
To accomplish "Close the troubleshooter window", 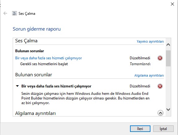I will pyautogui.click(x=172, y=4).
